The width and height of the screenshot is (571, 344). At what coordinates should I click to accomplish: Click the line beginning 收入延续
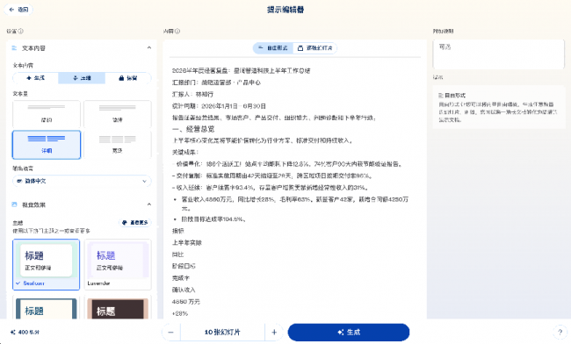click(271, 188)
